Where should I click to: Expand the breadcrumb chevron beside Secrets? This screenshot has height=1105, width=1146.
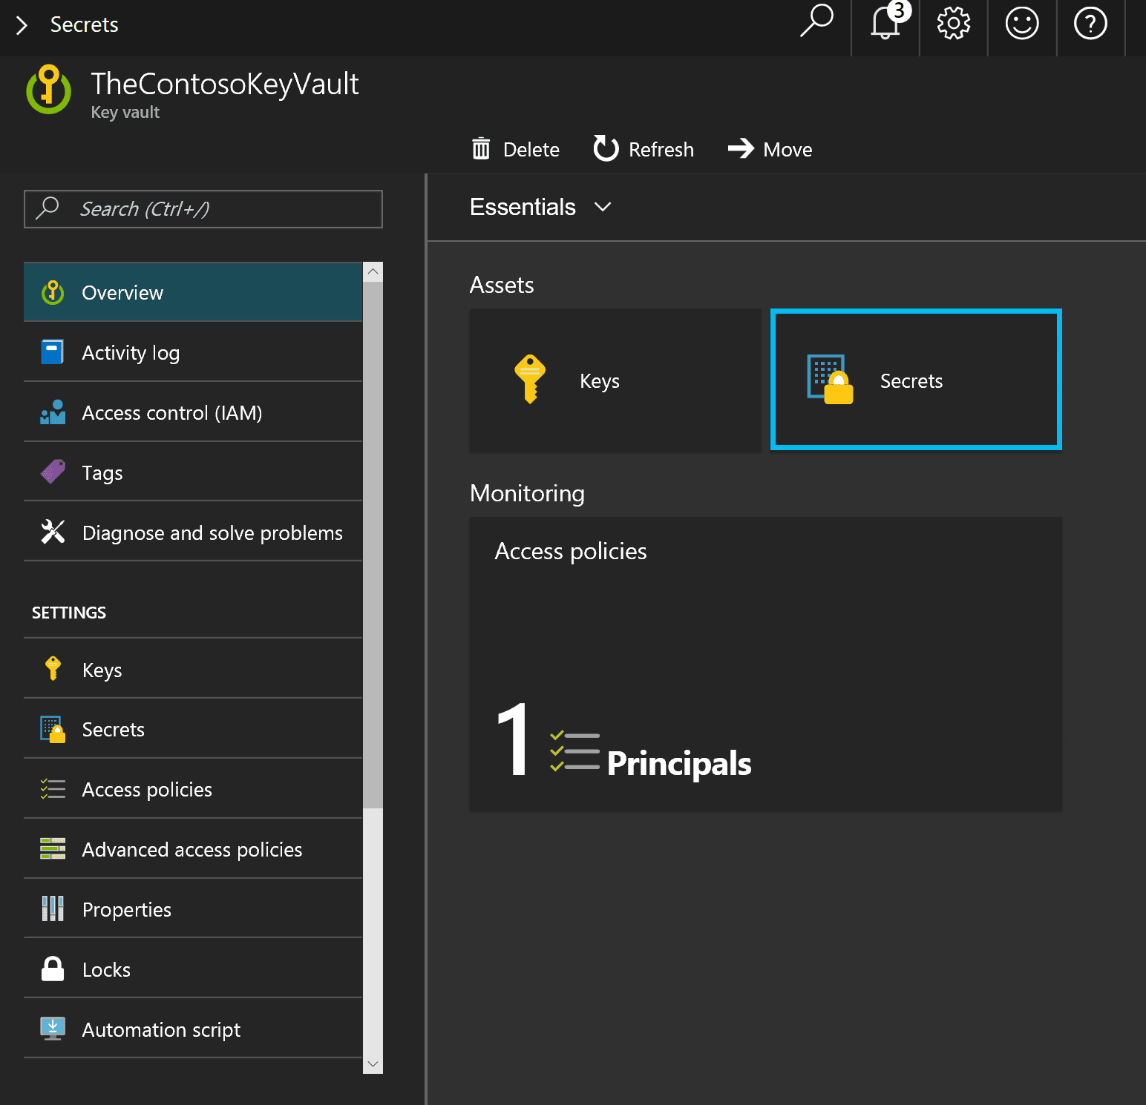22,25
